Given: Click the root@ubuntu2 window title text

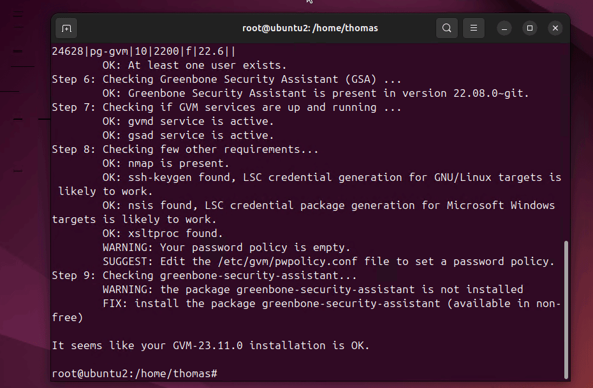Looking at the screenshot, I should point(310,28).
